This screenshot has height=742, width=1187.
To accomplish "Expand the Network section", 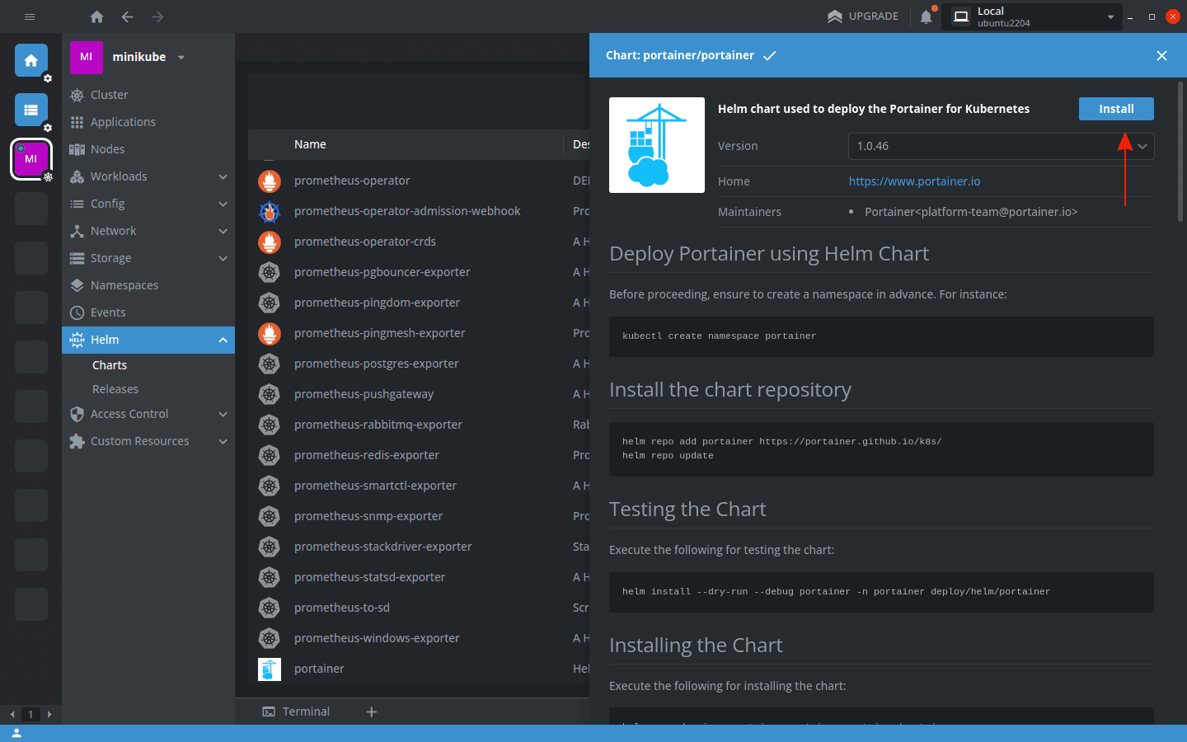I will [148, 231].
